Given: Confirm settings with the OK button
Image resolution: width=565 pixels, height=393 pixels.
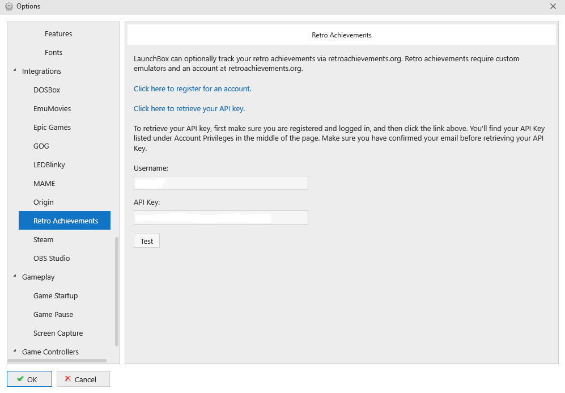Looking at the screenshot, I should tap(29, 379).
